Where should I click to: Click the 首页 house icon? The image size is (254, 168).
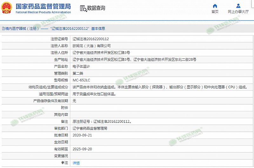[x=215, y=6]
